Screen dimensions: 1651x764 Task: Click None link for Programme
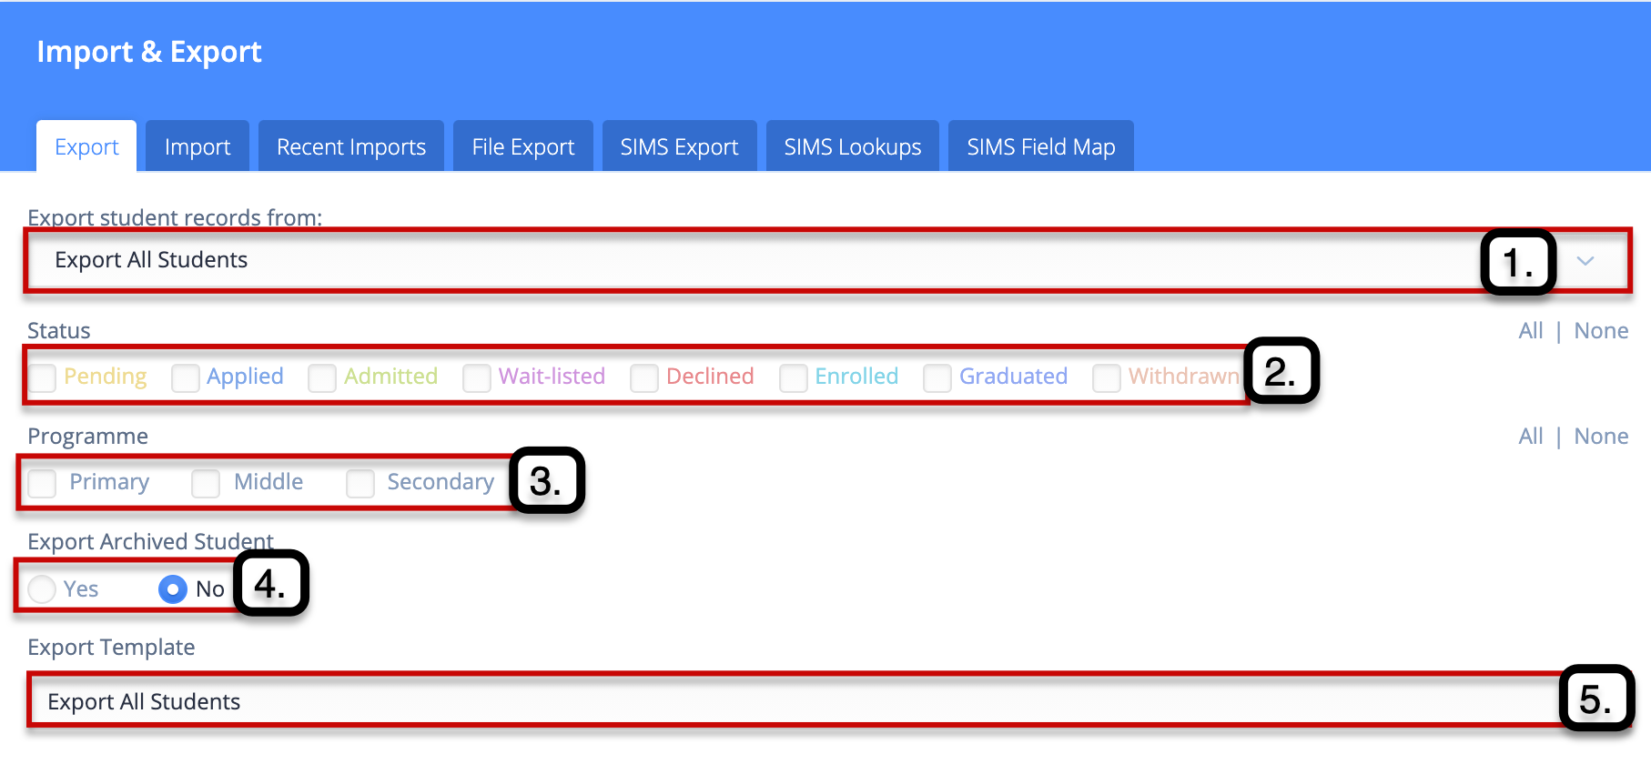coord(1601,437)
